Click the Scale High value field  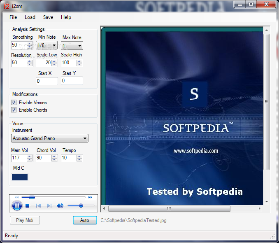tap(69, 63)
